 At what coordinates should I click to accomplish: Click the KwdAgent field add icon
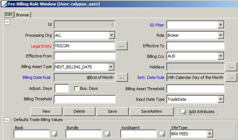[x=162, y=134]
